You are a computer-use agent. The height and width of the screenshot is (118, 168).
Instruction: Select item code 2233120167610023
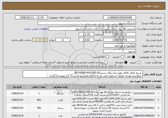click(144, 93)
